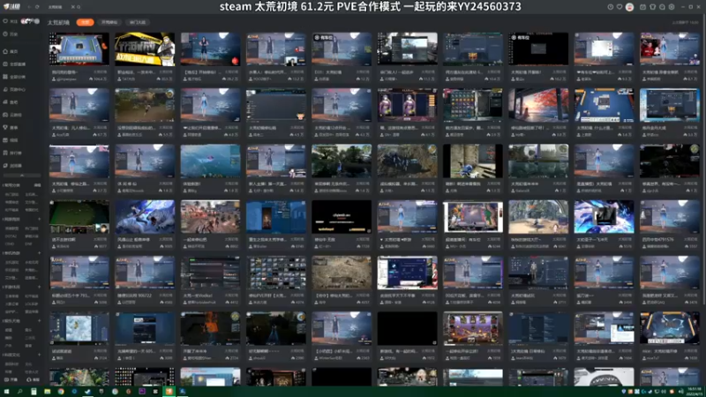
Task: Open the fully black thumbnail in the sixth row
Action: click(408, 328)
